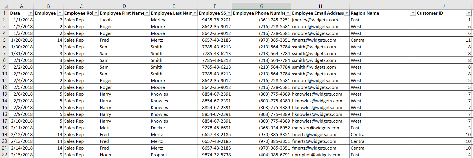473x158 pixels.
Task: Click Customer ID cell 3 in row 18
Action: coord(444,128)
